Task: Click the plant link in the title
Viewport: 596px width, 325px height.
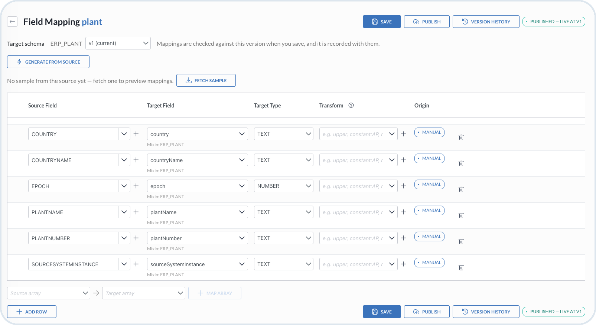Action: 92,22
